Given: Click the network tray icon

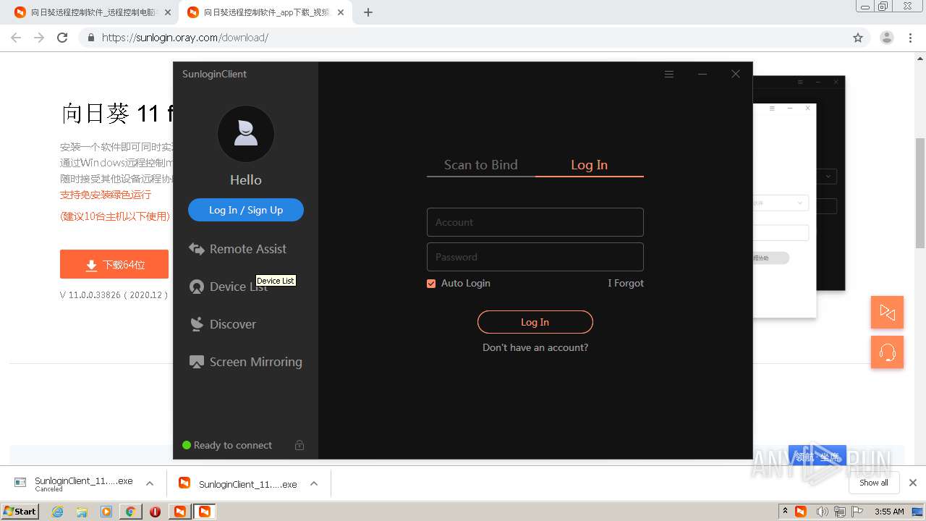Looking at the screenshot, I should [x=840, y=512].
